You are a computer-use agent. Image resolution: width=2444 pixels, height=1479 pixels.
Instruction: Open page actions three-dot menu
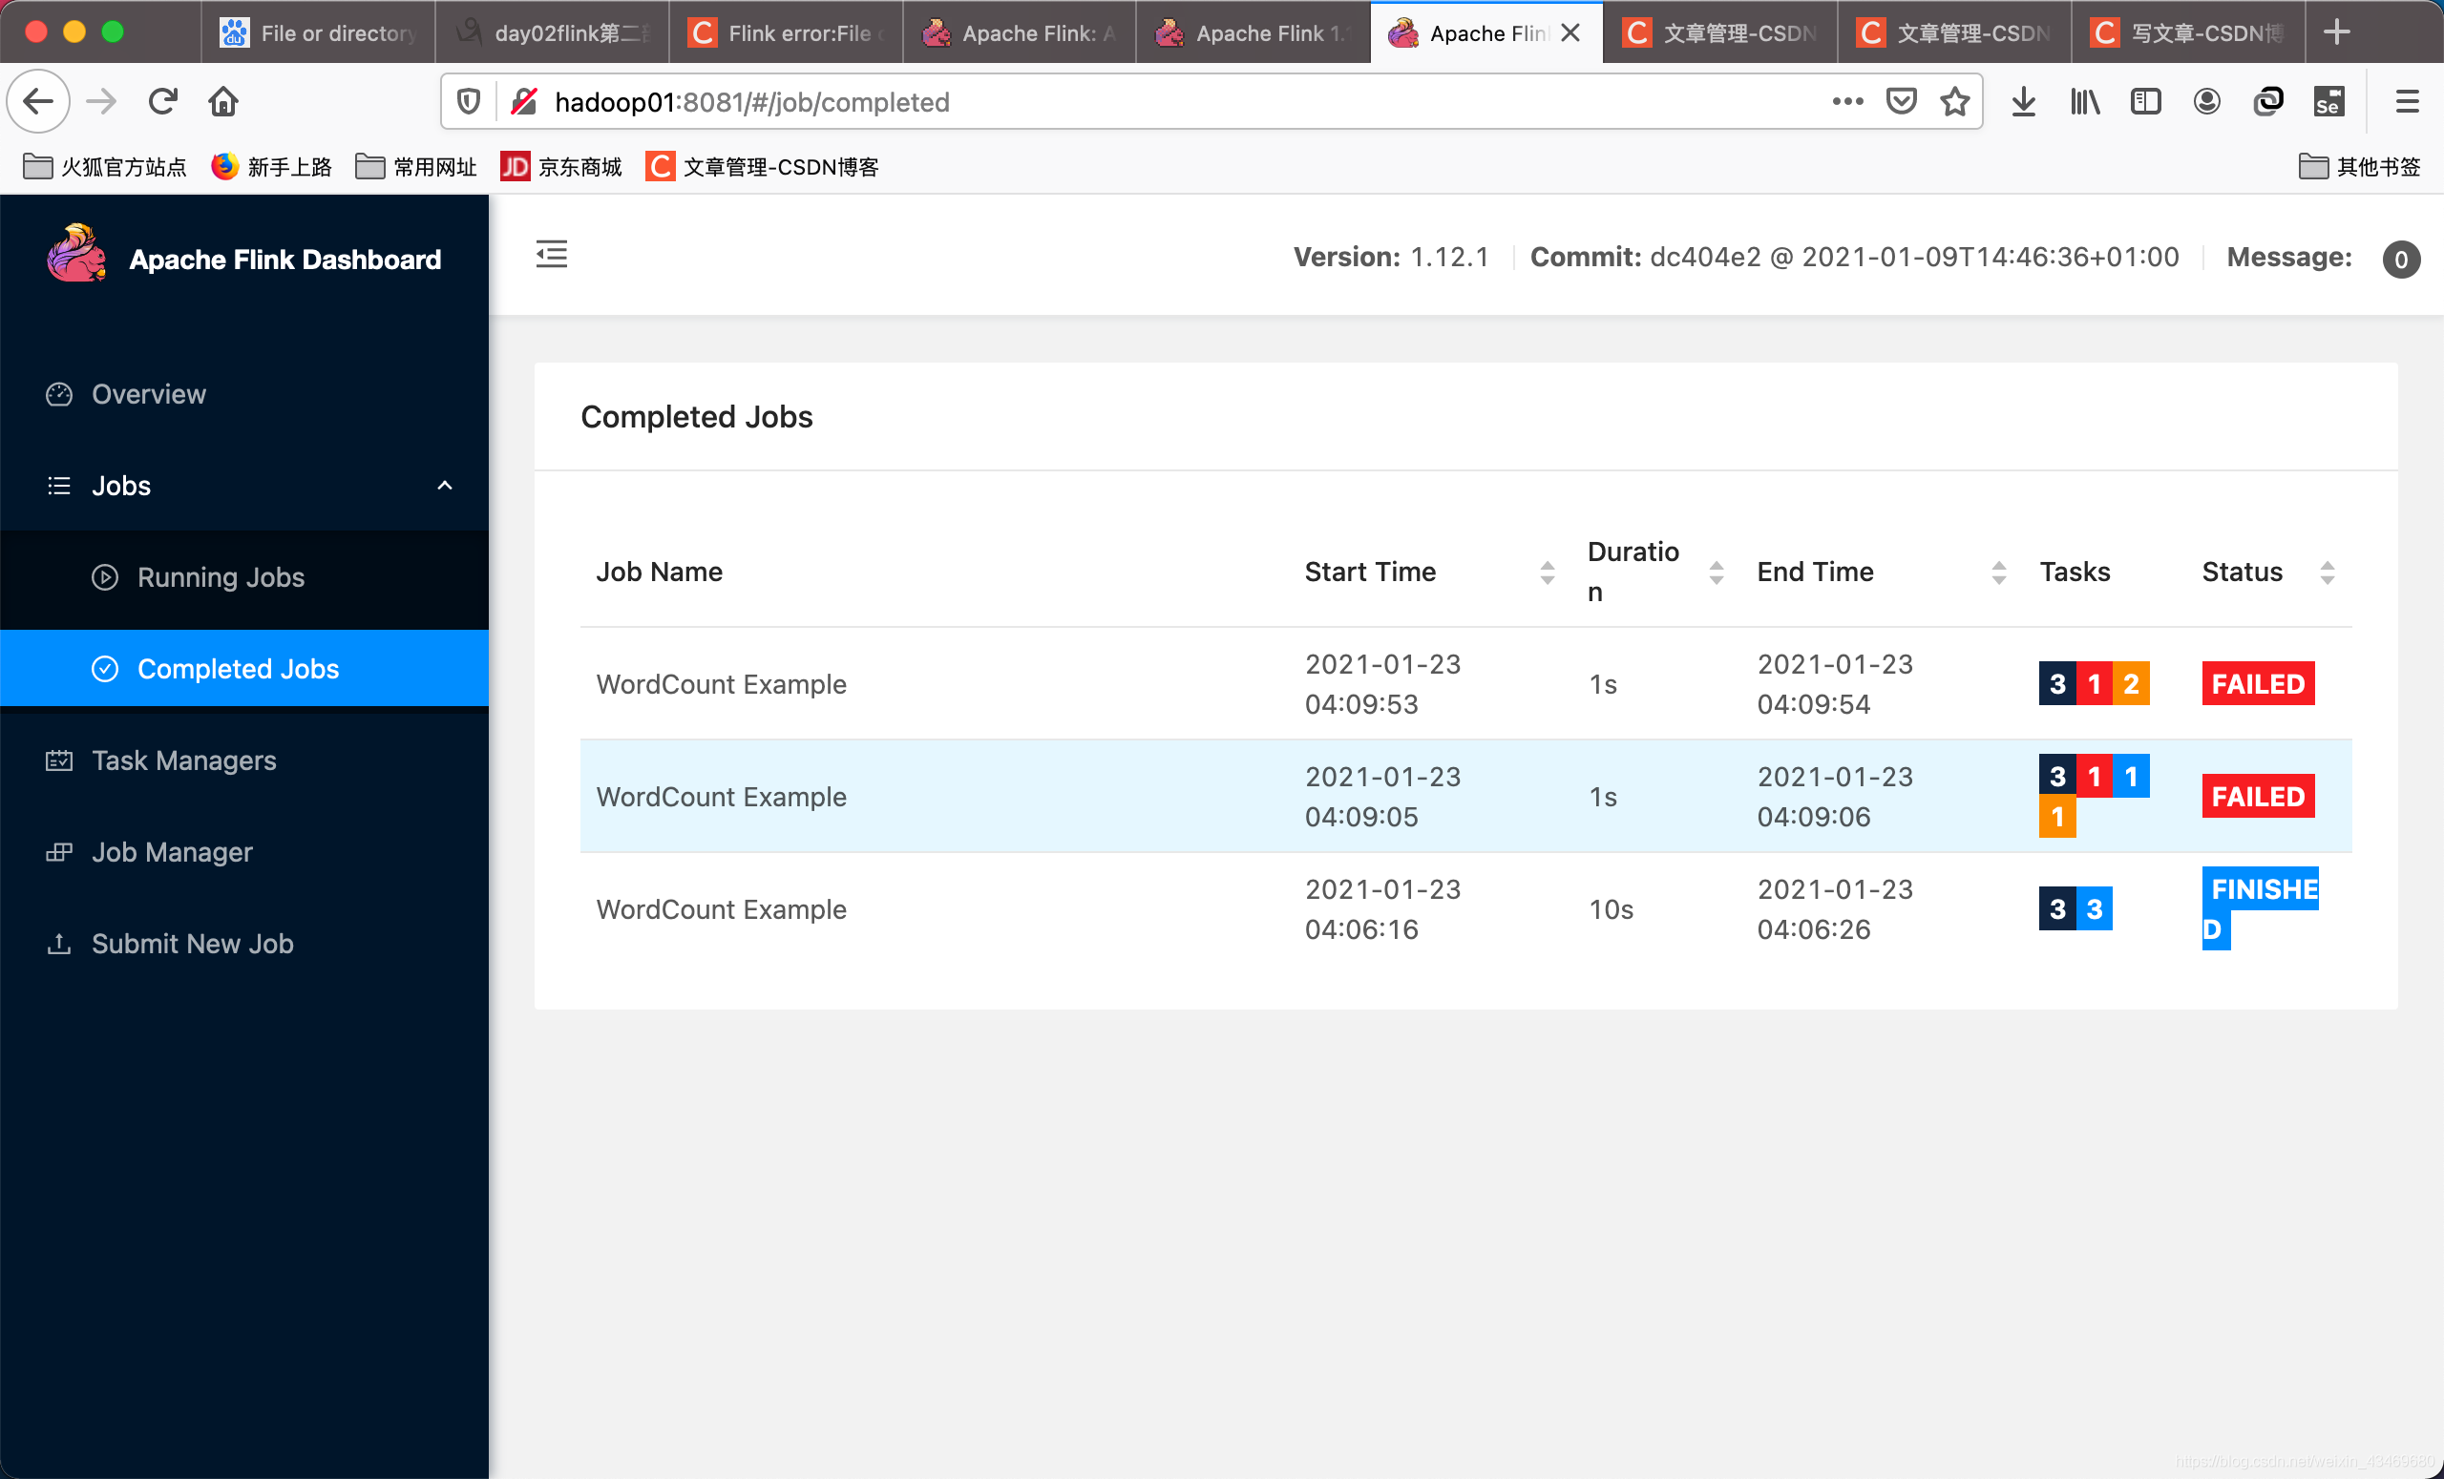[x=1847, y=101]
